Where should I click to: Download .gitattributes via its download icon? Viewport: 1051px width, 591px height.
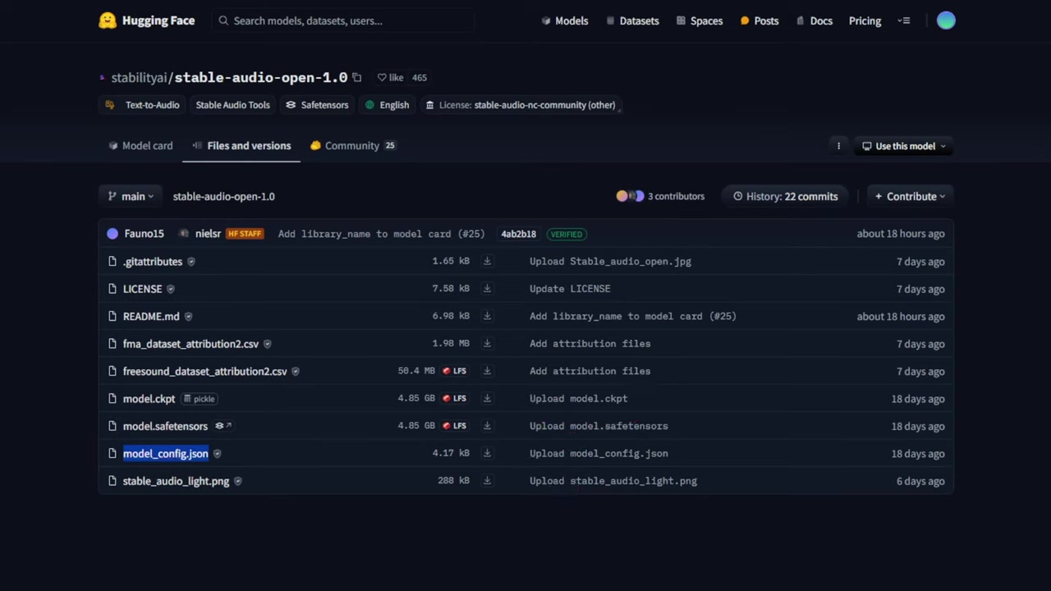487,261
